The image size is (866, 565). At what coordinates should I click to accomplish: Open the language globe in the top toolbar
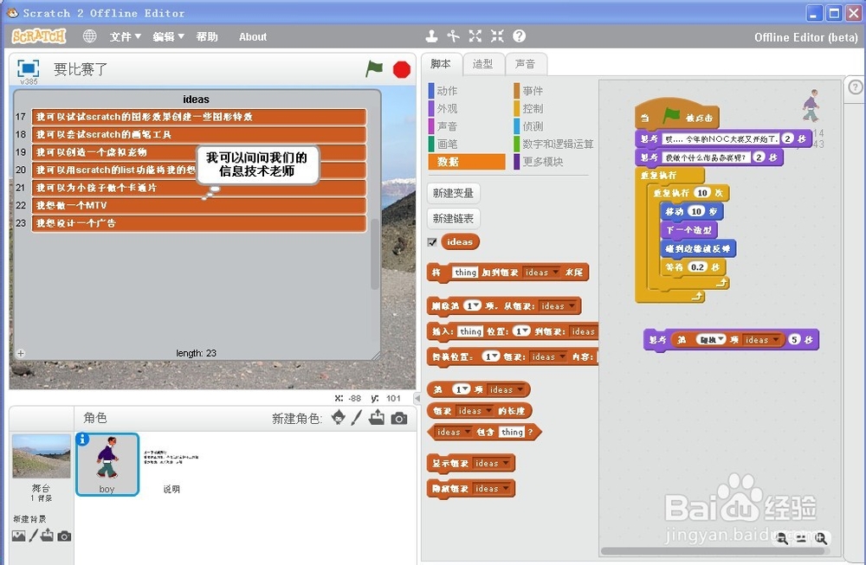[89, 36]
